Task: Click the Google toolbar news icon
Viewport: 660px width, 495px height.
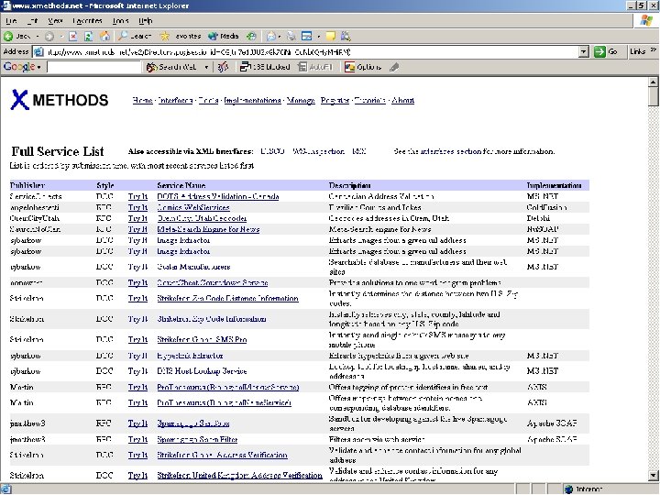Action: 223,67
